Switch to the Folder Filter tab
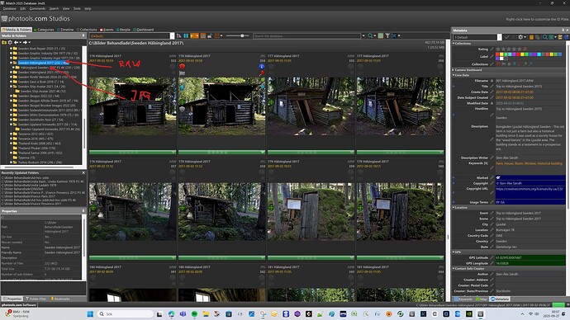 pyautogui.click(x=36, y=299)
